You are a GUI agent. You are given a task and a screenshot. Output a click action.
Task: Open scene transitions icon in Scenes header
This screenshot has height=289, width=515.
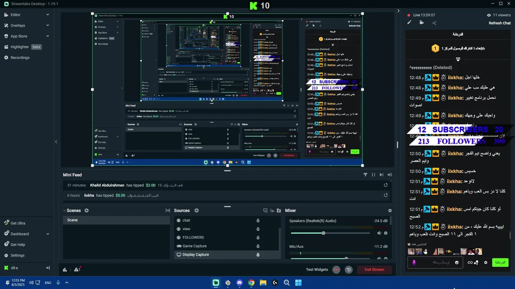tap(168, 211)
